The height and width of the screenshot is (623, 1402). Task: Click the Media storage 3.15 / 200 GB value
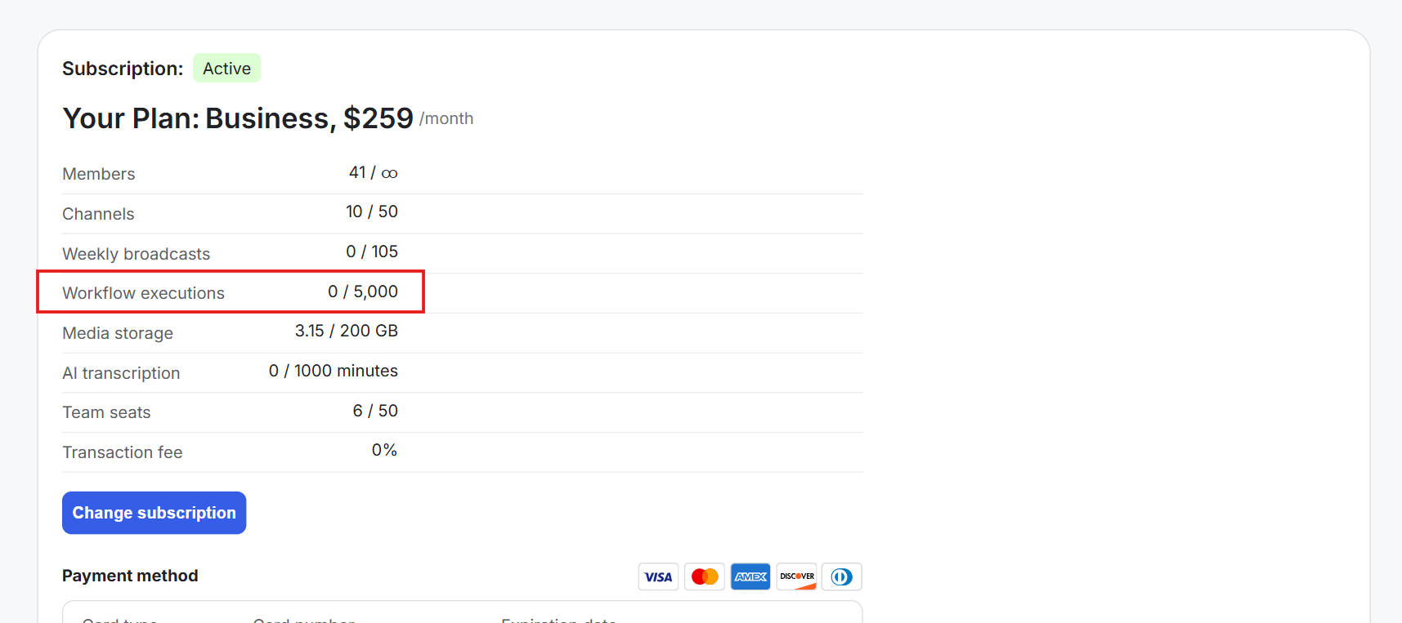coord(347,331)
